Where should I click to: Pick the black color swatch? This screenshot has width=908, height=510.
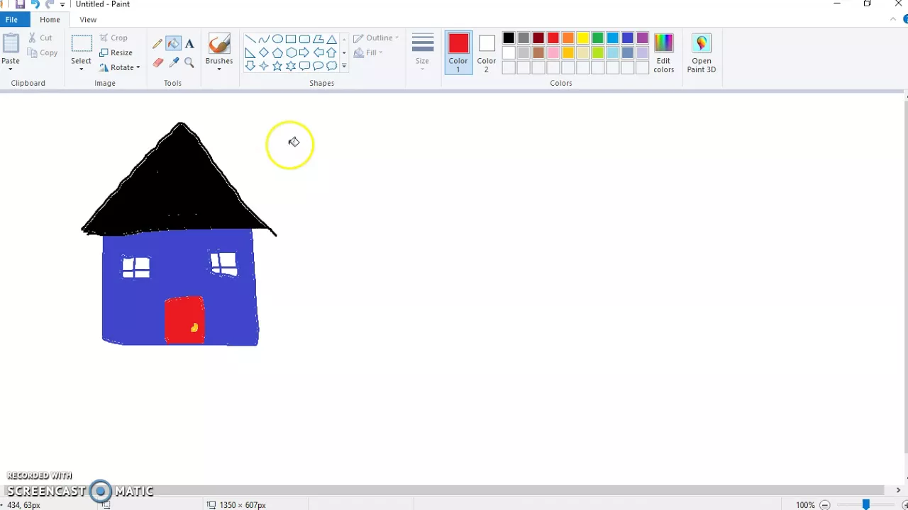click(x=509, y=38)
